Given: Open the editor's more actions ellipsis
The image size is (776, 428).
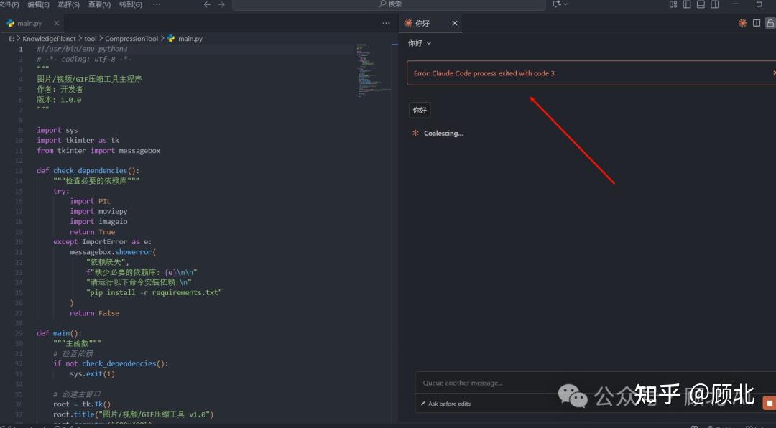Looking at the screenshot, I should tap(386, 23).
